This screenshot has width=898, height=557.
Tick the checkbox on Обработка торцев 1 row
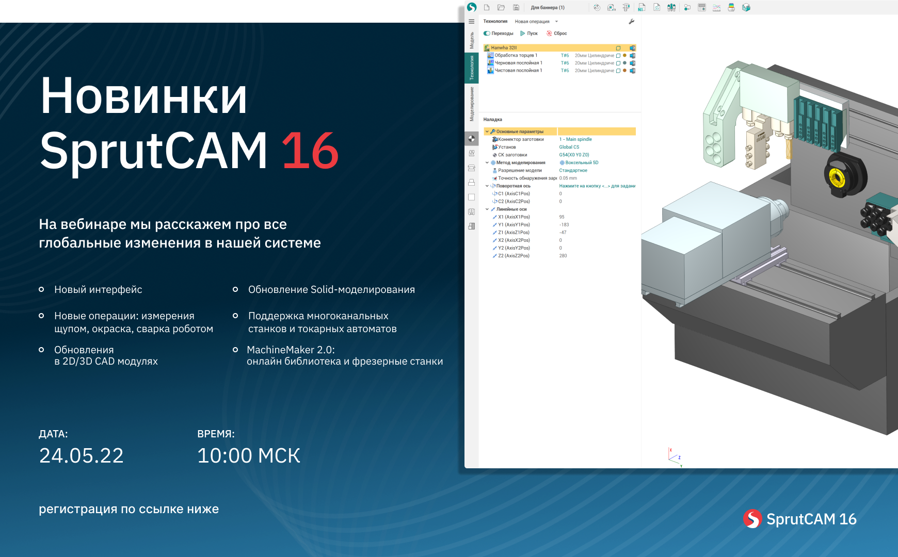(618, 56)
